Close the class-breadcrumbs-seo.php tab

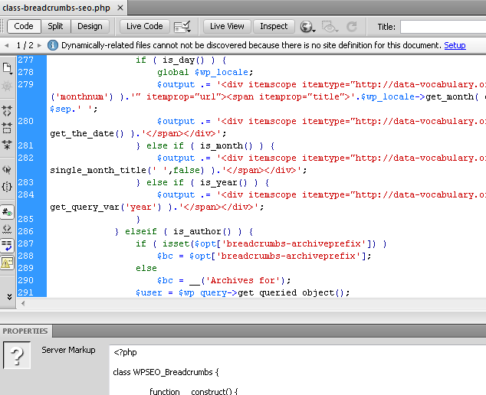[x=120, y=8]
